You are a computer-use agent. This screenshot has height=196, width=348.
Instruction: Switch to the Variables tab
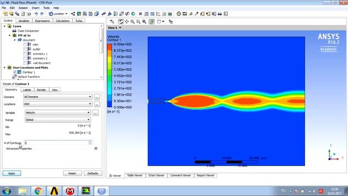coord(24,21)
